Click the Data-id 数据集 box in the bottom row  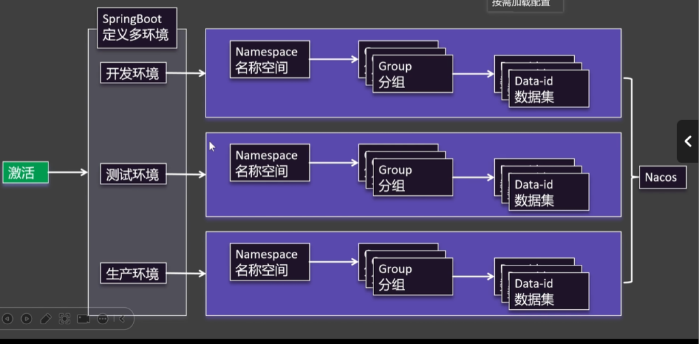pyautogui.click(x=548, y=292)
